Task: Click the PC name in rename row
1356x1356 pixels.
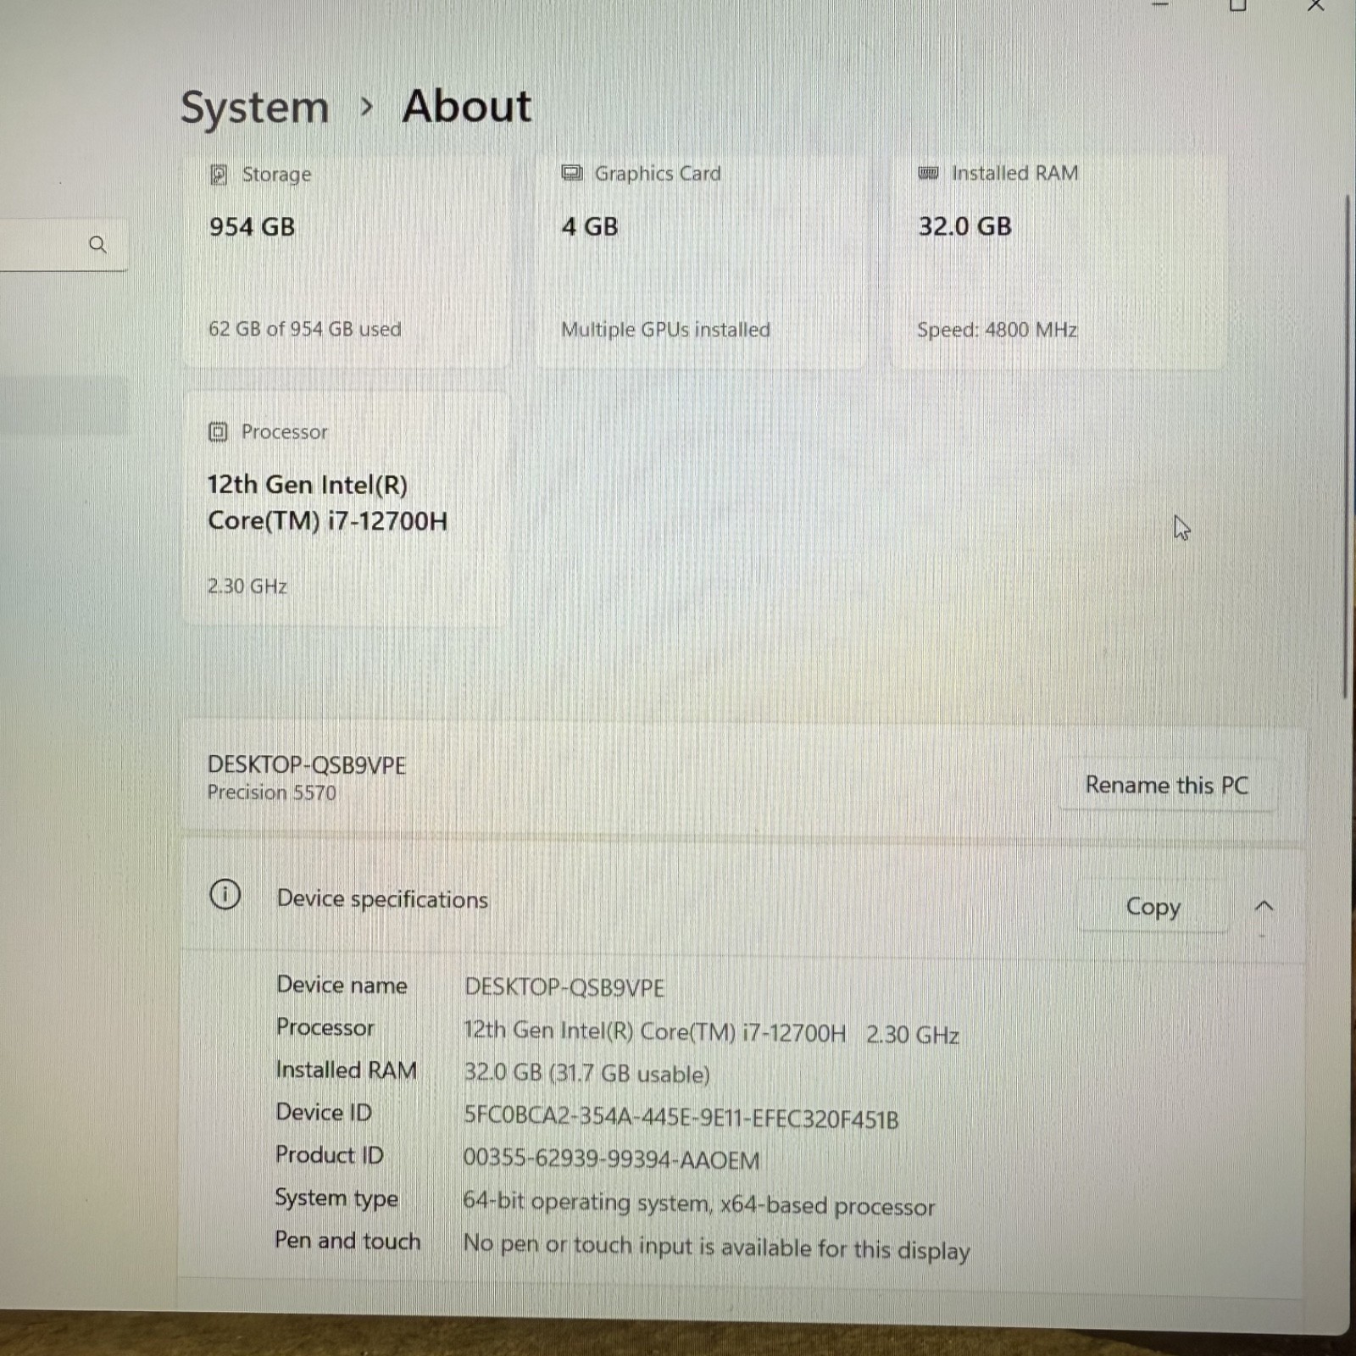Action: 307,765
